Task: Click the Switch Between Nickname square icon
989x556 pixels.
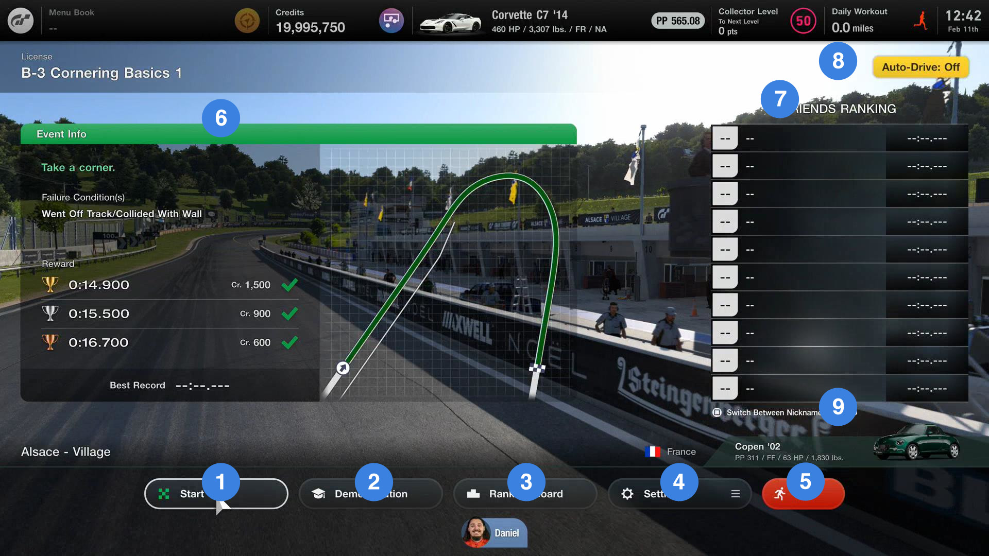Action: pos(717,412)
